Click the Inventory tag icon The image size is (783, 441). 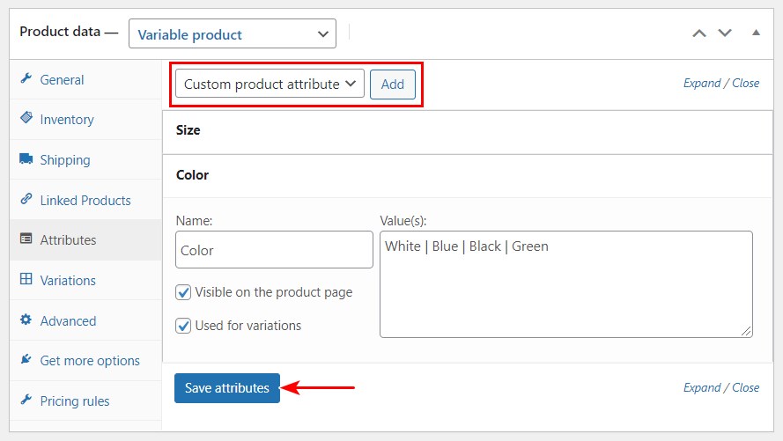click(26, 118)
